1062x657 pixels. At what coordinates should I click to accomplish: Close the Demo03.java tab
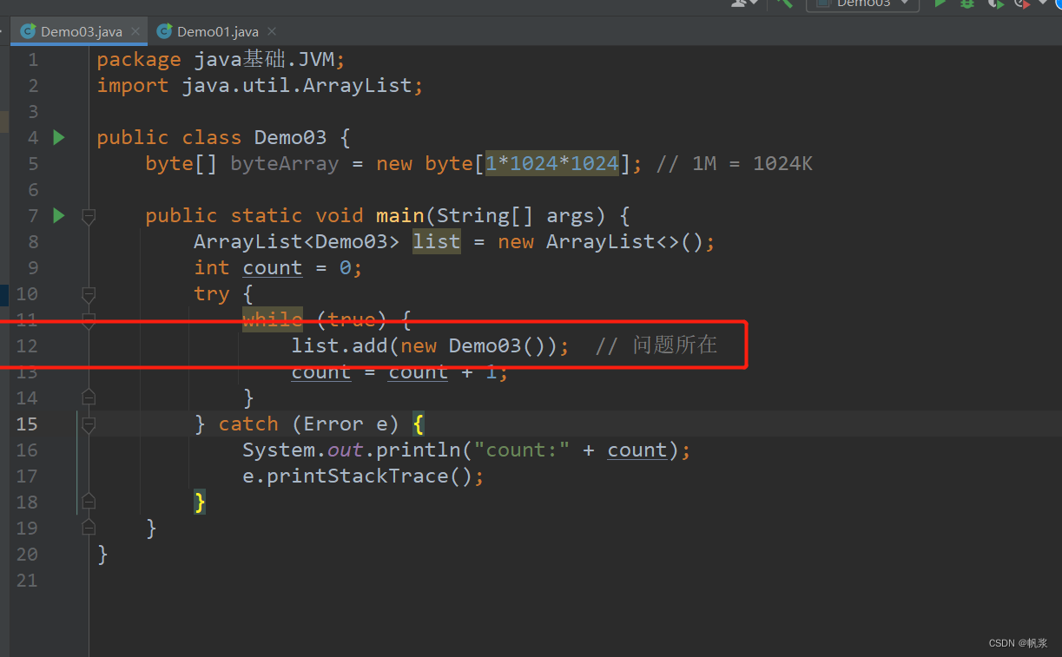135,32
